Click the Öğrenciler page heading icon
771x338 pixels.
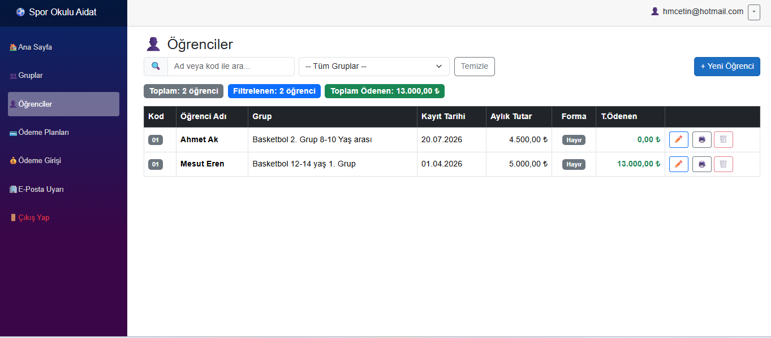tap(153, 44)
